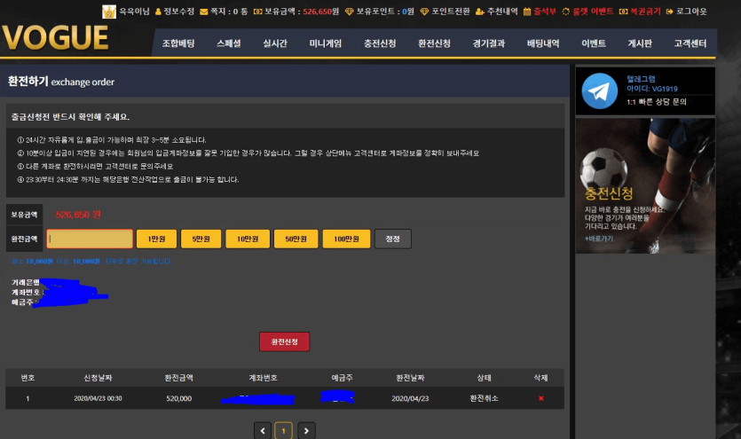The width and height of the screenshot is (741, 439).
Task: Open 경기결과 menu
Action: pyautogui.click(x=489, y=43)
